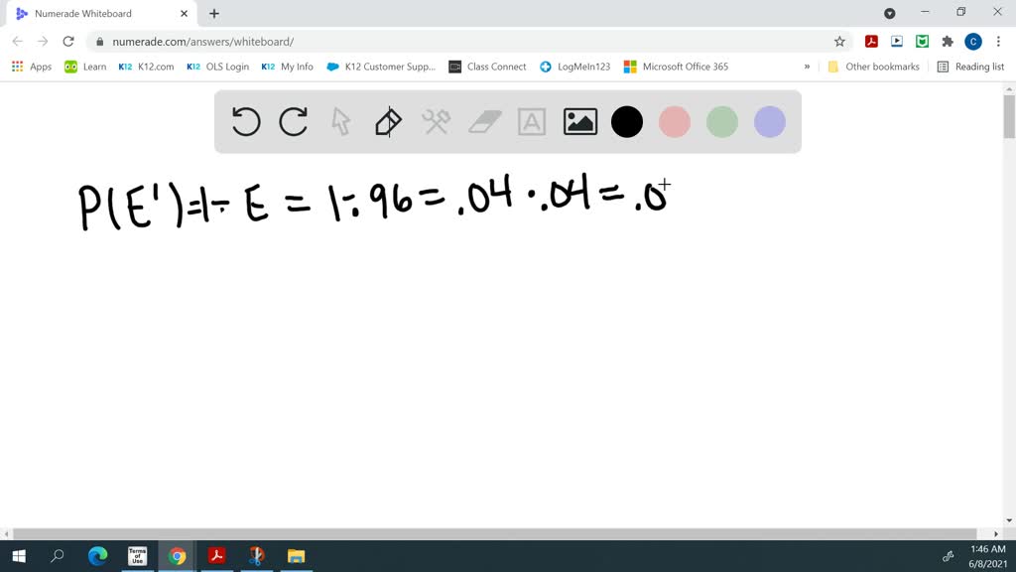Screen dimensions: 1016x572
Task: Choose the black pen color
Action: coord(627,122)
